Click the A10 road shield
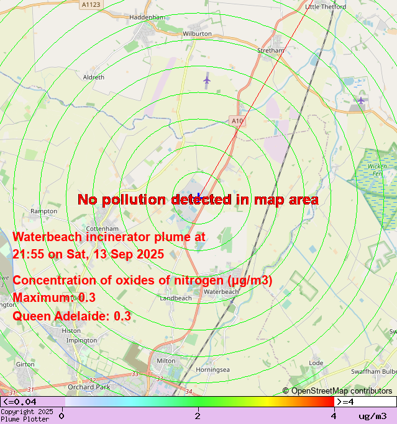The height and width of the screenshot is (424, 397). pos(237,121)
